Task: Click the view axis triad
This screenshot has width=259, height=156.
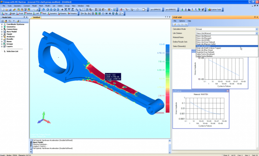Action: 44,118
